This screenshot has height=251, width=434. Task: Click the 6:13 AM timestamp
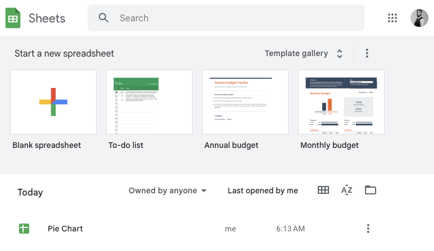(290, 229)
